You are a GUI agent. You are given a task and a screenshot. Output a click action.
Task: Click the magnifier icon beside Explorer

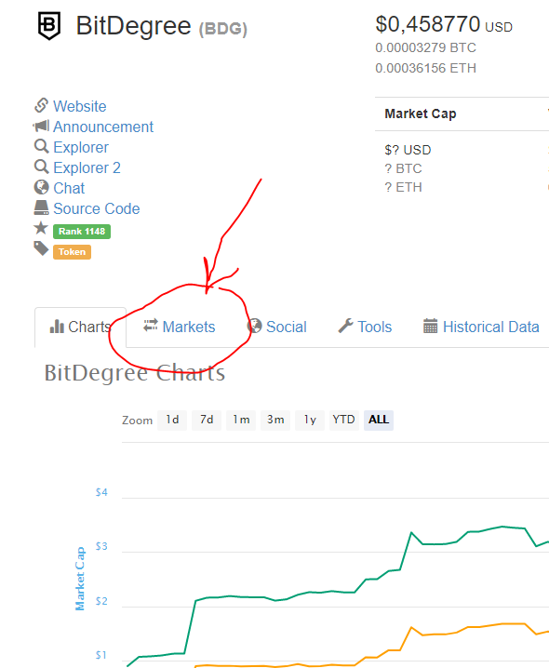(x=41, y=146)
